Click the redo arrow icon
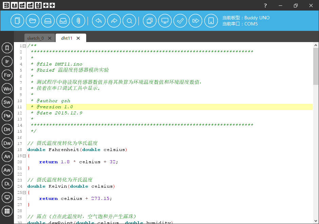 click(114, 21)
